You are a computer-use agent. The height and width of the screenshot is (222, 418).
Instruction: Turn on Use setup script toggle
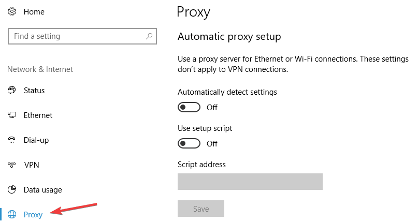pyautogui.click(x=189, y=143)
